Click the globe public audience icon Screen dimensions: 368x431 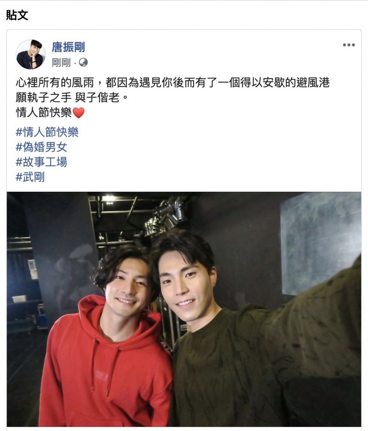pos(83,63)
